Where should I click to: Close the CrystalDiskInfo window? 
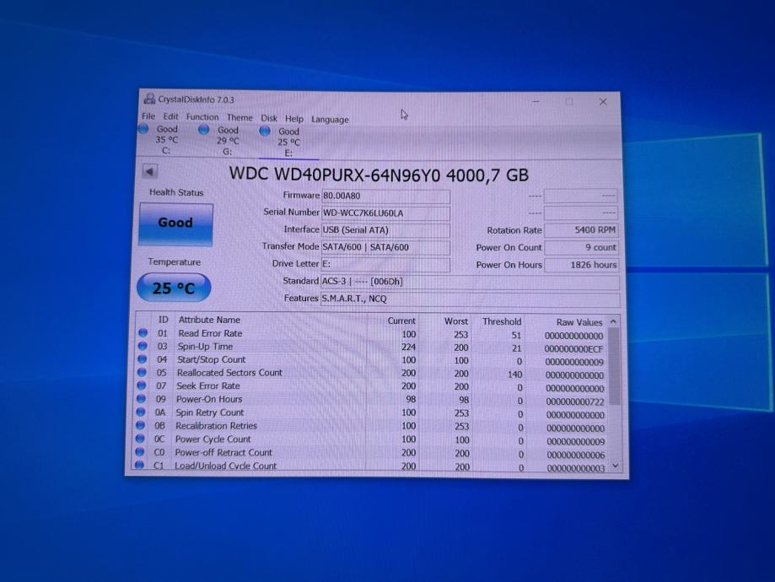click(602, 102)
